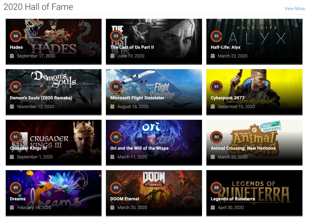Click the March 23, 2020 release date

click(232, 56)
